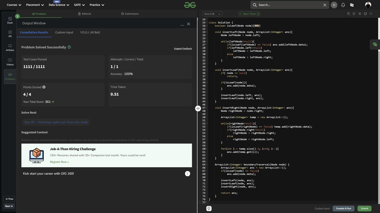Fold the insertRight method

[x=207, y=108]
